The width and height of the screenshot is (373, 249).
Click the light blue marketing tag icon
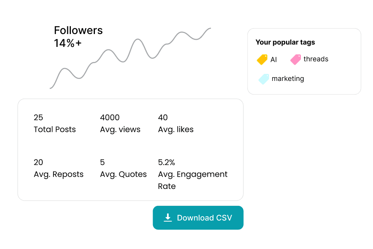point(264,79)
